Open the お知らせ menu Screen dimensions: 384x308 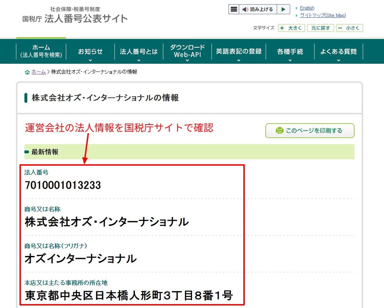pyautogui.click(x=90, y=51)
